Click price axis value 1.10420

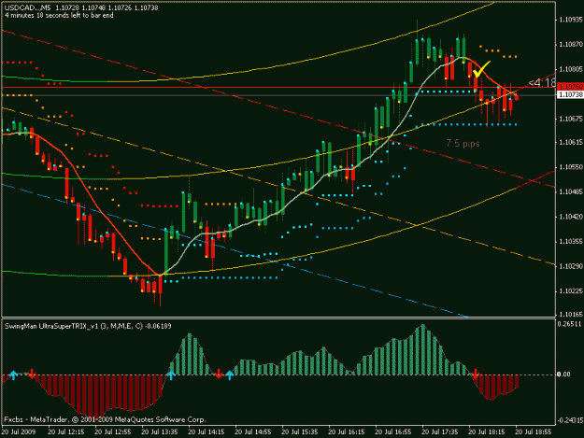(571, 217)
